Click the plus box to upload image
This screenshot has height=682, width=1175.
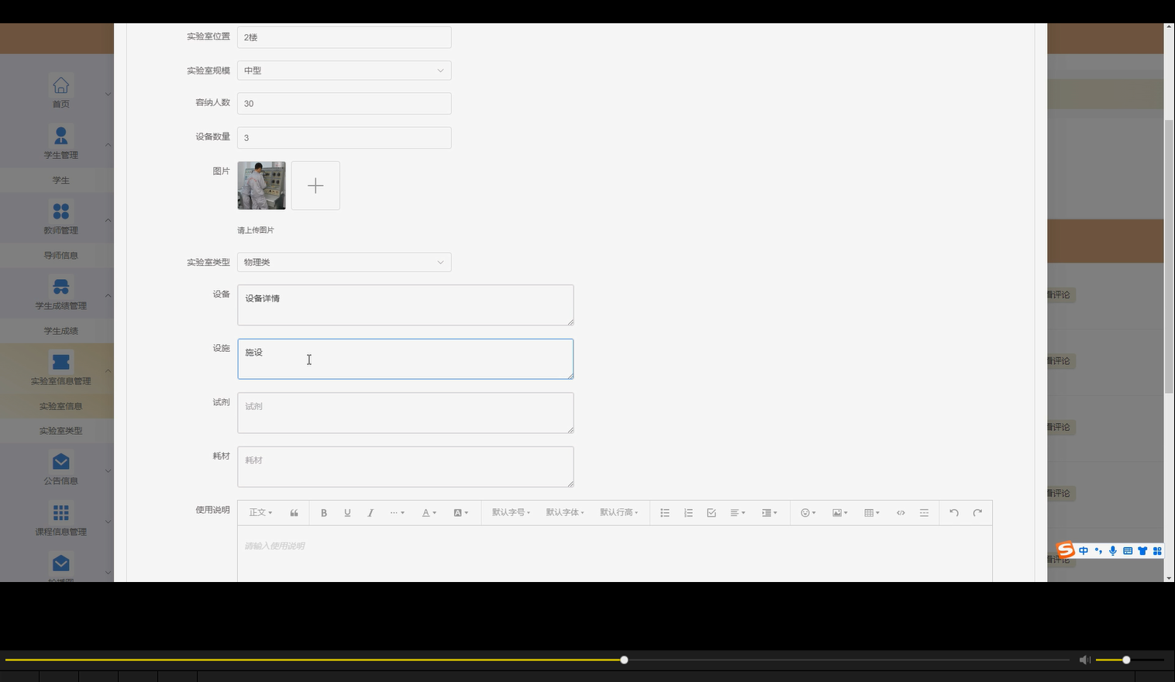point(315,186)
